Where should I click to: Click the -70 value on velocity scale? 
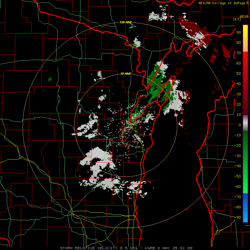tap(237, 197)
